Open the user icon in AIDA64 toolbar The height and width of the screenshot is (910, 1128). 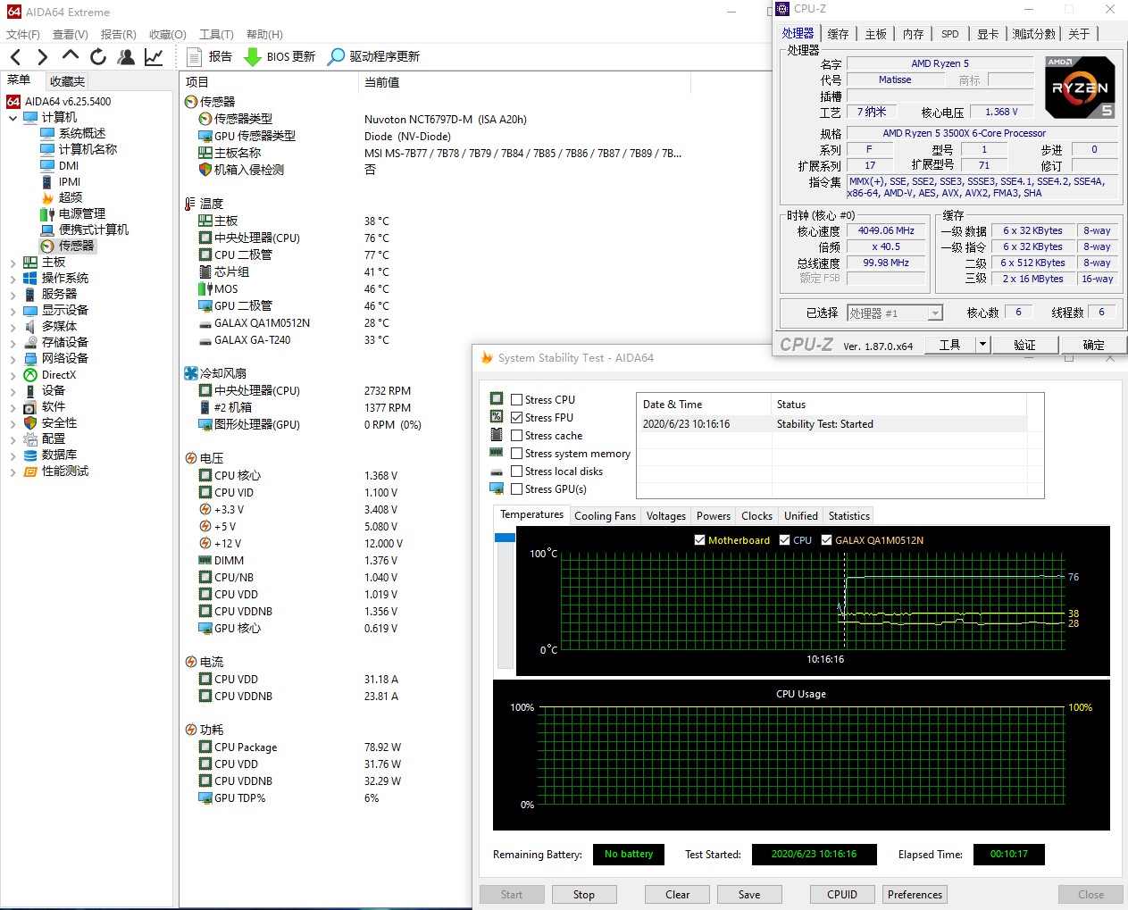tap(126, 56)
